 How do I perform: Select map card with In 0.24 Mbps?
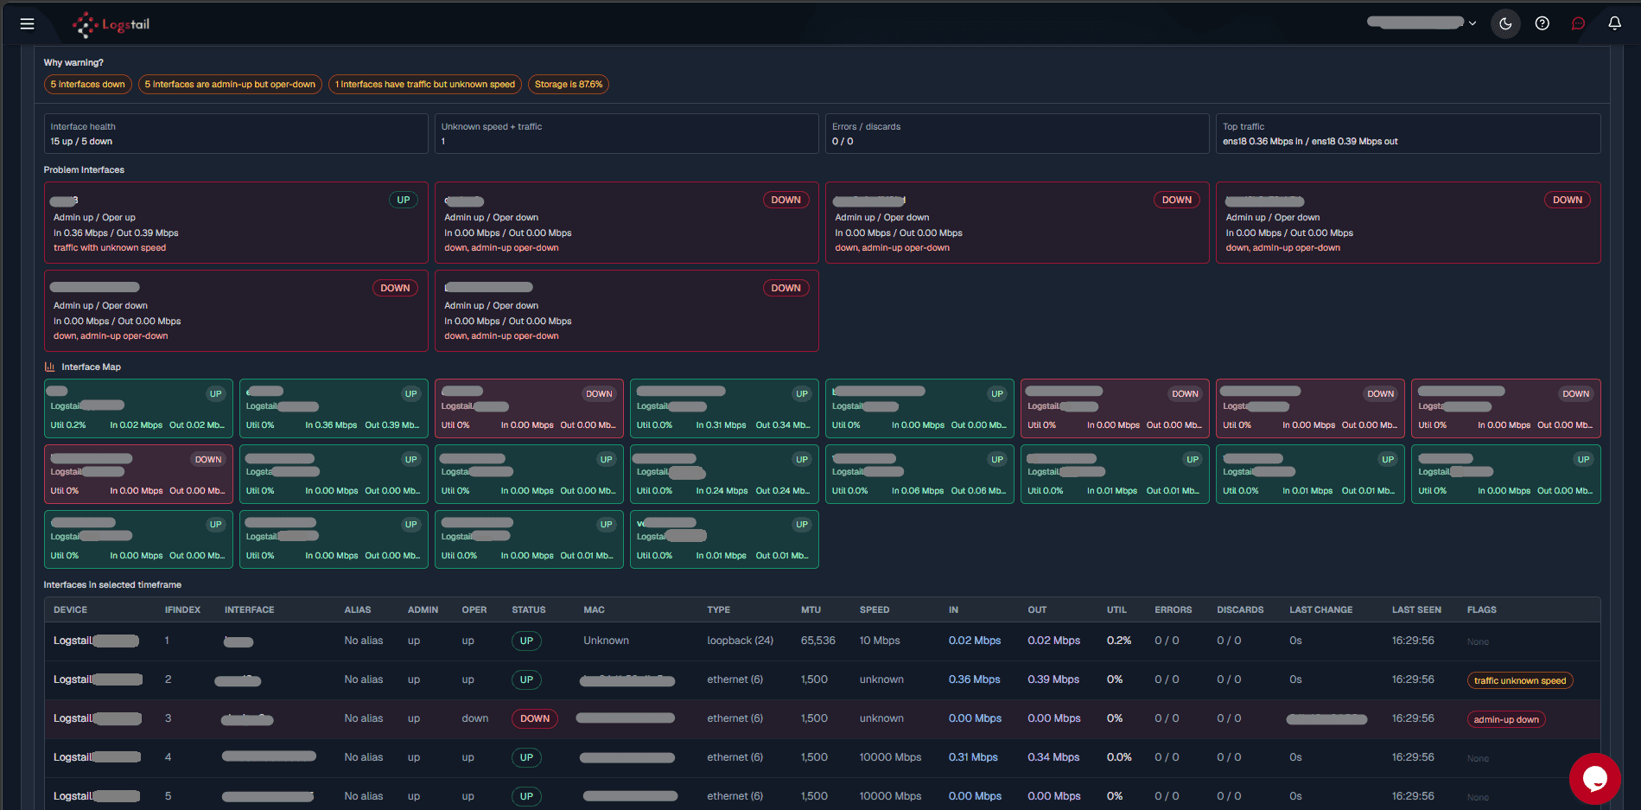tap(724, 475)
